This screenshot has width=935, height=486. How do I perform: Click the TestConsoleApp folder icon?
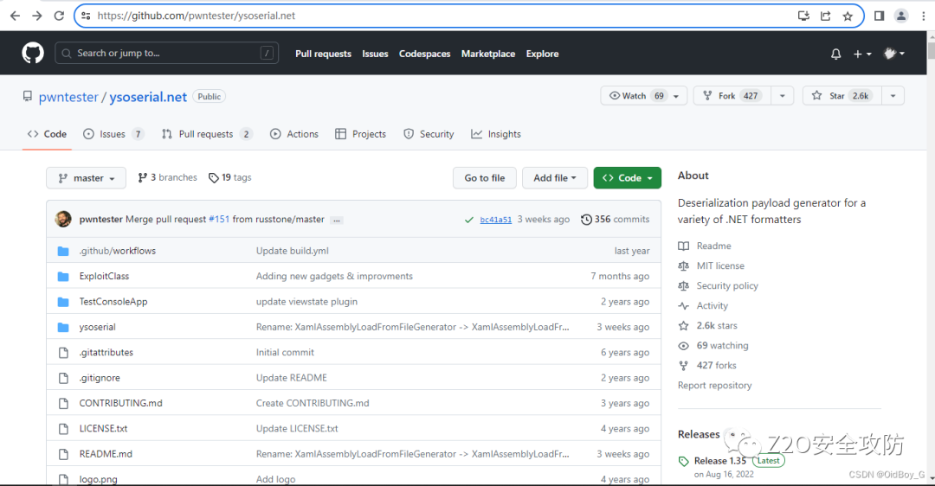pos(63,302)
